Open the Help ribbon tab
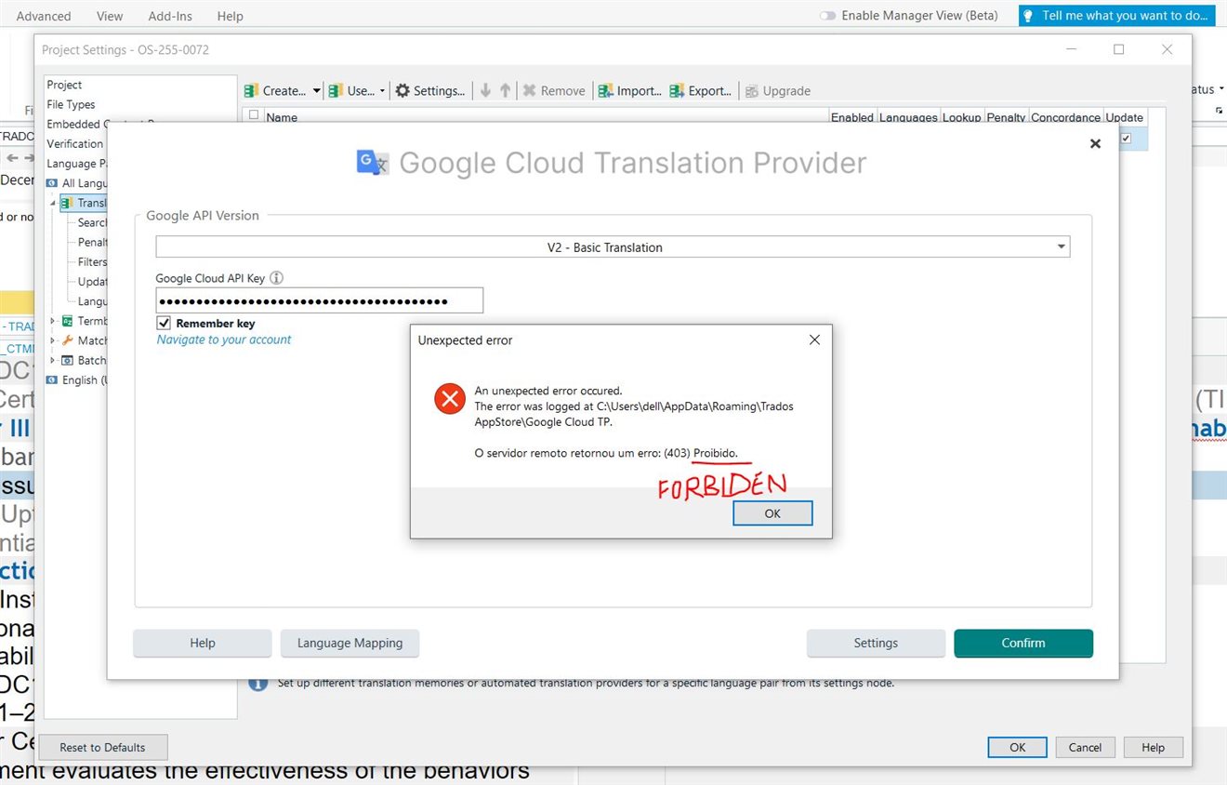Viewport: 1227px width, 785px height. (230, 16)
